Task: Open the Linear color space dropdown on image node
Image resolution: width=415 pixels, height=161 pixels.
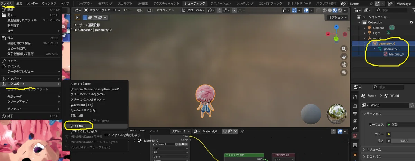Action: pyautogui.click(x=171, y=149)
